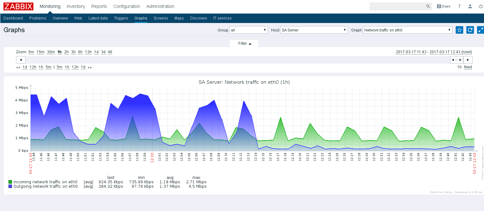Open the Reports menu
This screenshot has height=211, width=484.
pos(99,6)
